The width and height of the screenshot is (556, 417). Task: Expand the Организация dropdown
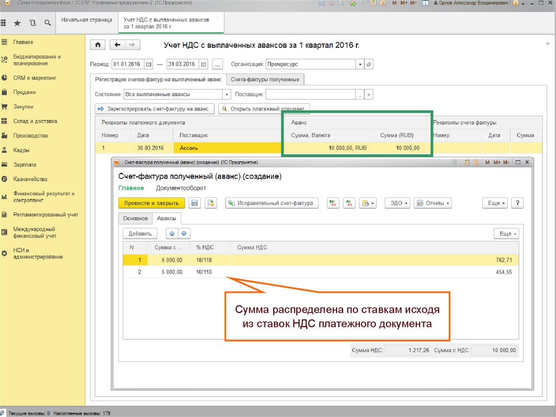click(359, 64)
